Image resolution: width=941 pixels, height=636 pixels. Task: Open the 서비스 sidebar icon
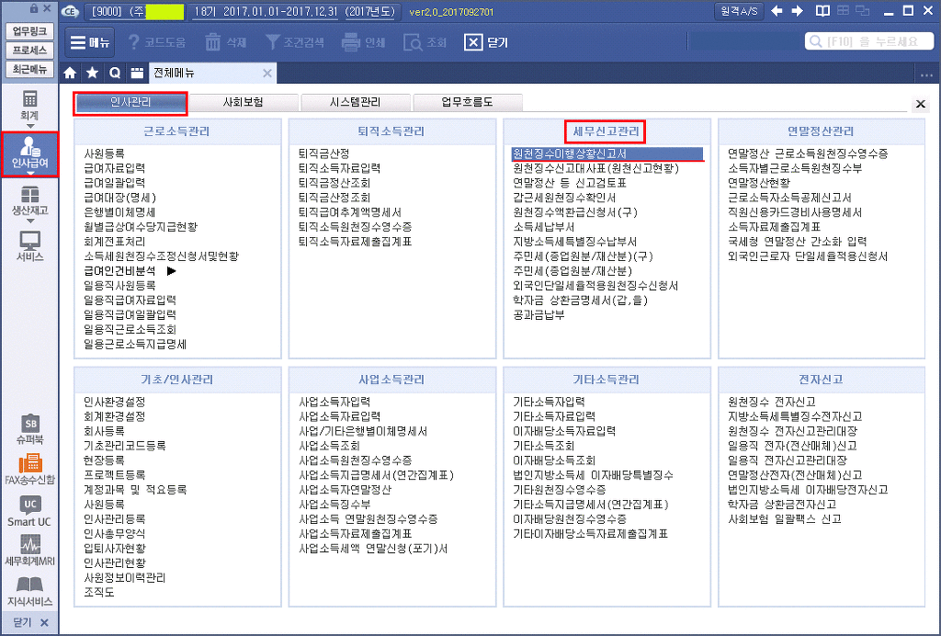pos(29,246)
